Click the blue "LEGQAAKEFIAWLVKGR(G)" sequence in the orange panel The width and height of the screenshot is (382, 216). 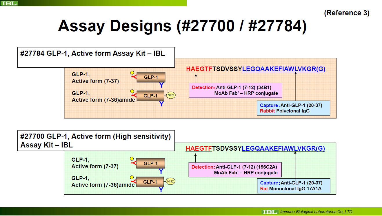point(284,69)
